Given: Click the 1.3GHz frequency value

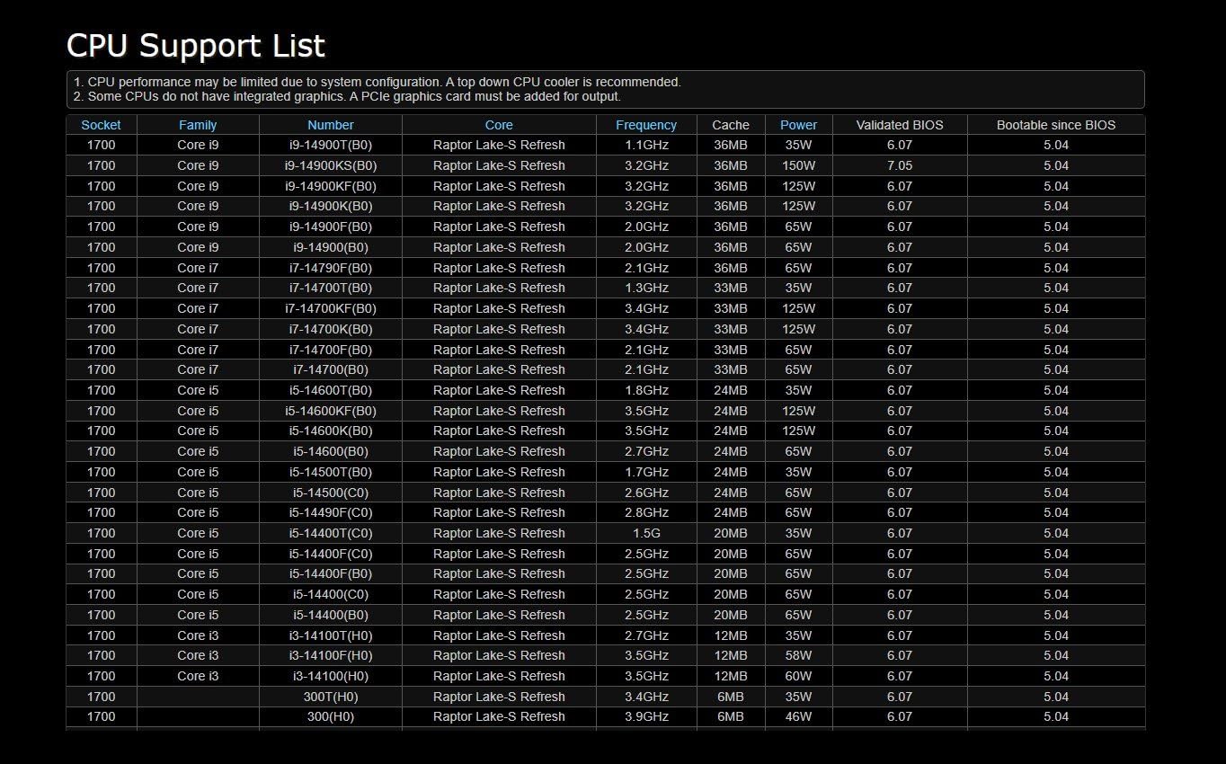Looking at the screenshot, I should click(647, 288).
